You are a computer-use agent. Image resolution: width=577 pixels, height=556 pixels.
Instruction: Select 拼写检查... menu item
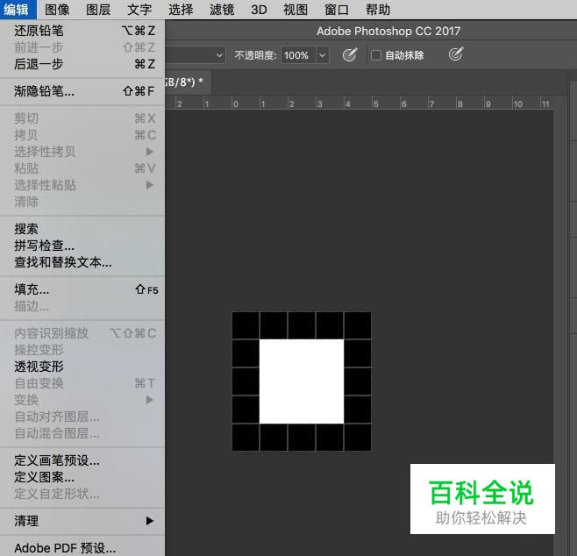[x=82, y=246]
